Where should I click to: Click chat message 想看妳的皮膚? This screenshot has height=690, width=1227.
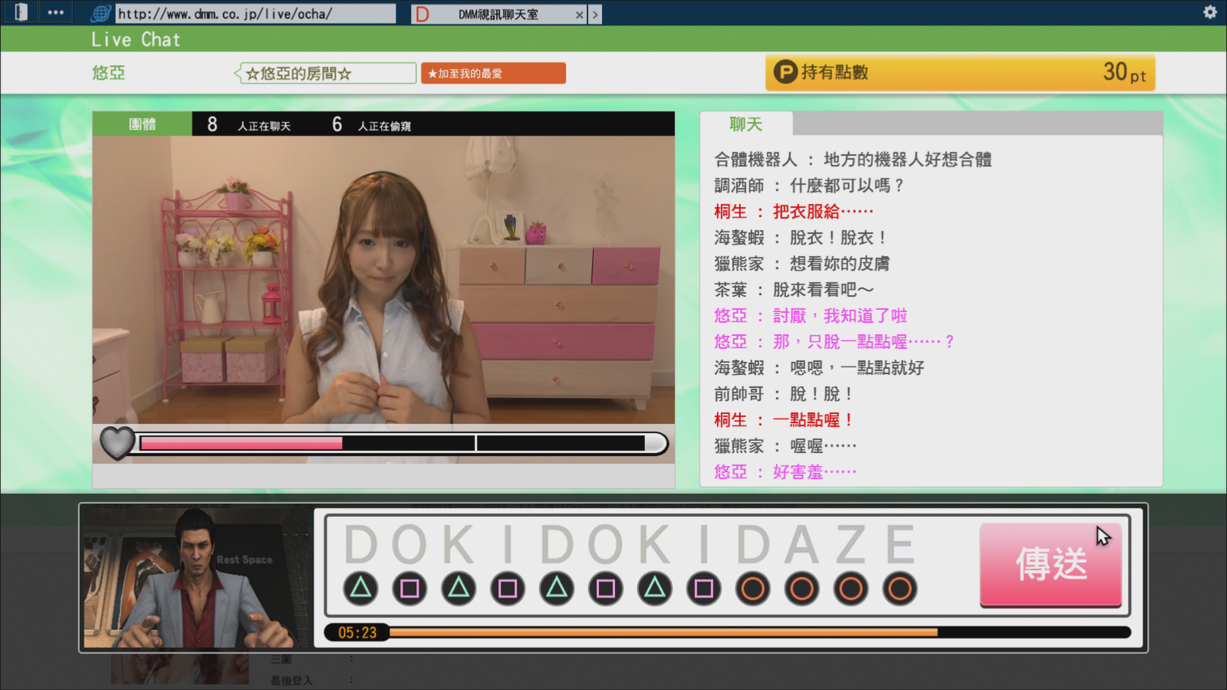tap(840, 263)
